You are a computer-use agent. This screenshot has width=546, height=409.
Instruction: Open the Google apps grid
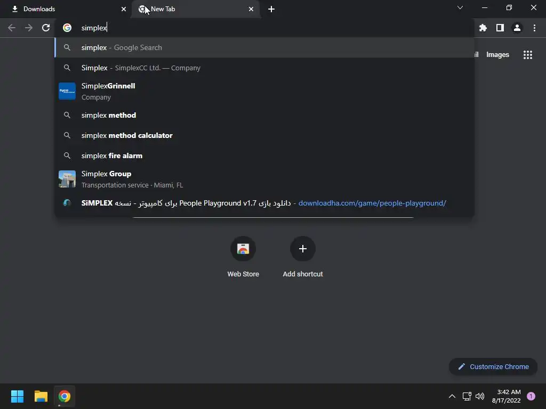coord(527,55)
